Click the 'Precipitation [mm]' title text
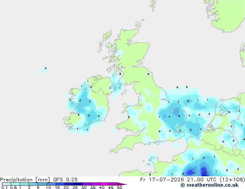 (25, 180)
